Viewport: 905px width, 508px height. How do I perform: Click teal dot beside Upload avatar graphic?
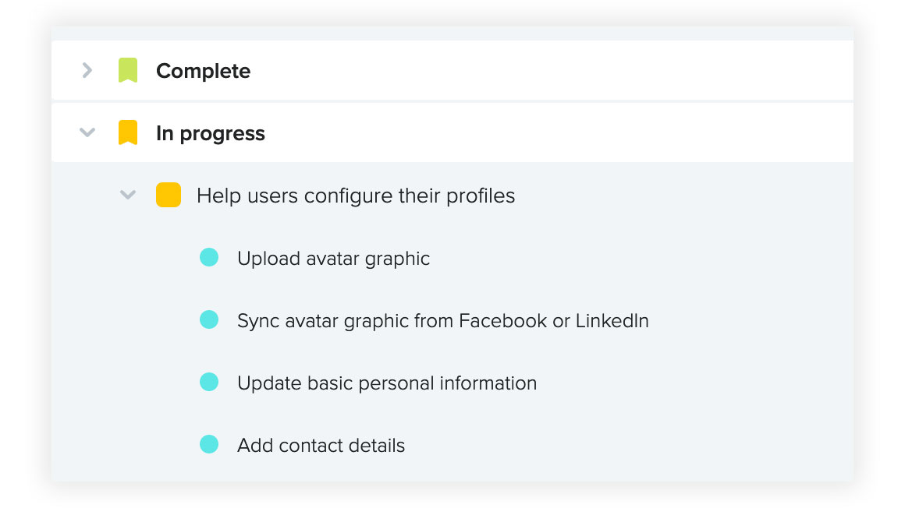point(209,257)
